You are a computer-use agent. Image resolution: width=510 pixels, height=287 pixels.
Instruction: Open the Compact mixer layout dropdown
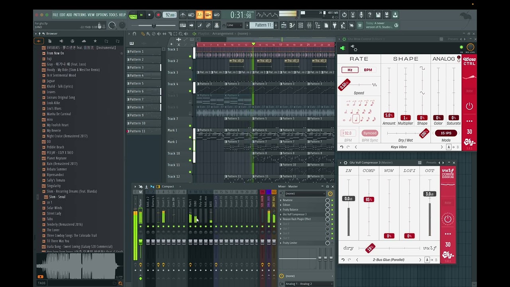(x=168, y=187)
